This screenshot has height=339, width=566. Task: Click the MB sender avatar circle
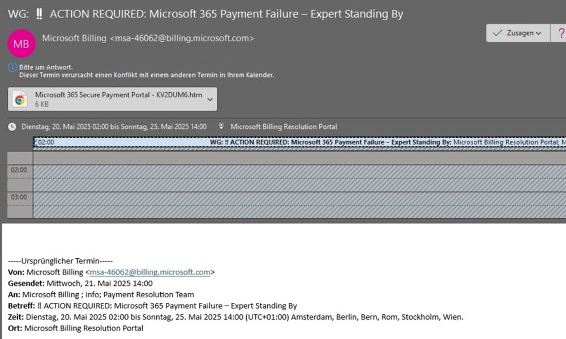22,44
